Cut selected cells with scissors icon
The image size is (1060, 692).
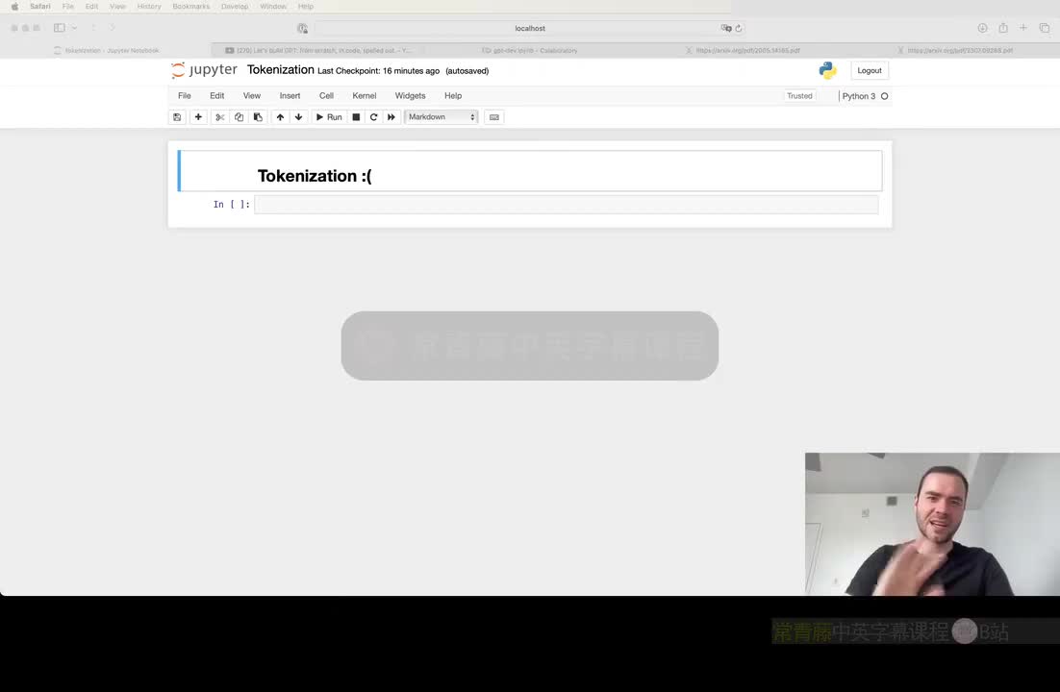(x=219, y=117)
